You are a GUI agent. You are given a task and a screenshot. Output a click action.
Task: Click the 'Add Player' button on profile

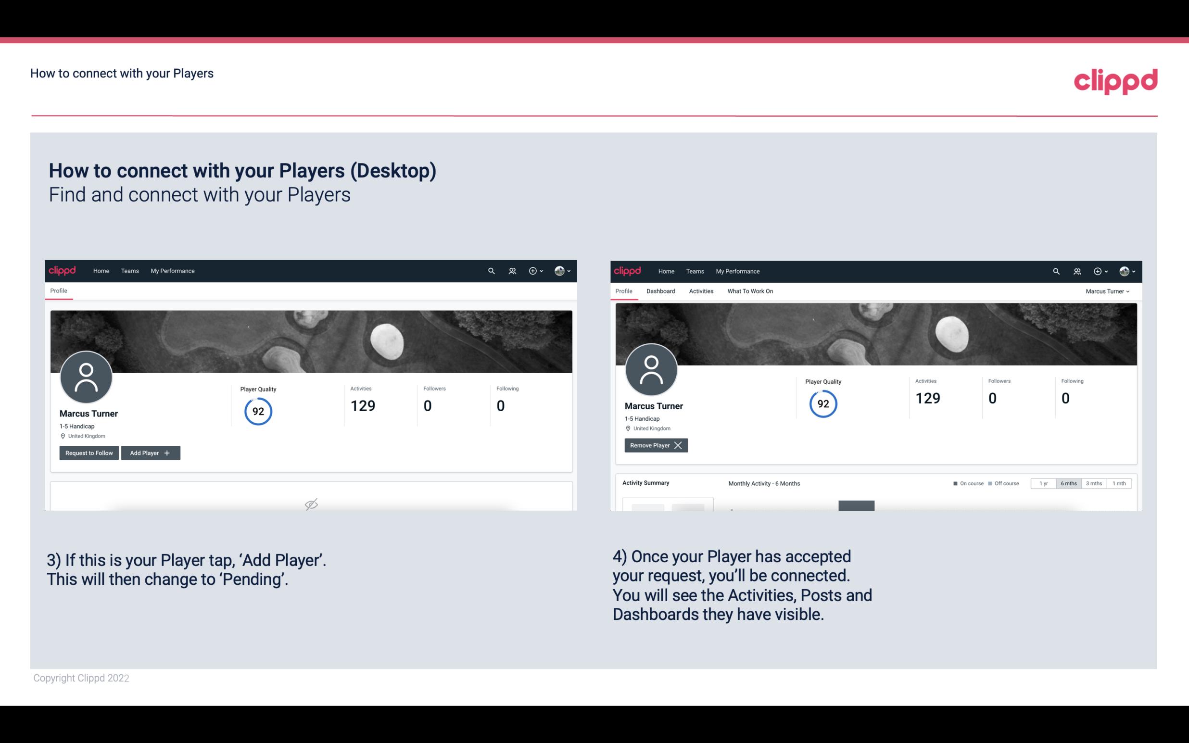tap(150, 452)
